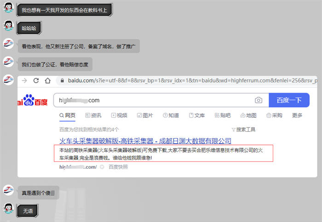
Task: Click the train avatar beside 看他表现 message
Action: 8,44
